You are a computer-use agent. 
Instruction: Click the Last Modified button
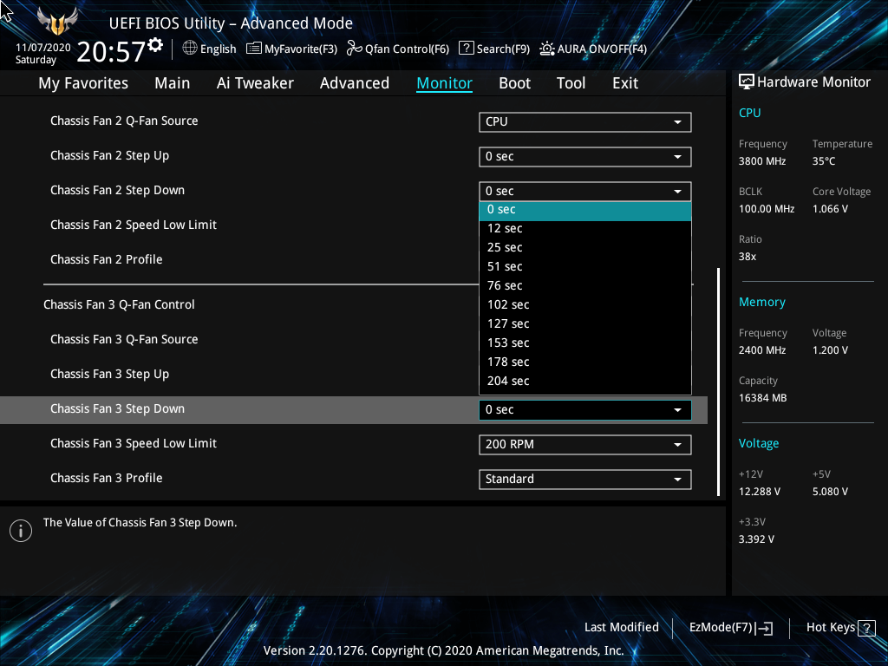621,628
